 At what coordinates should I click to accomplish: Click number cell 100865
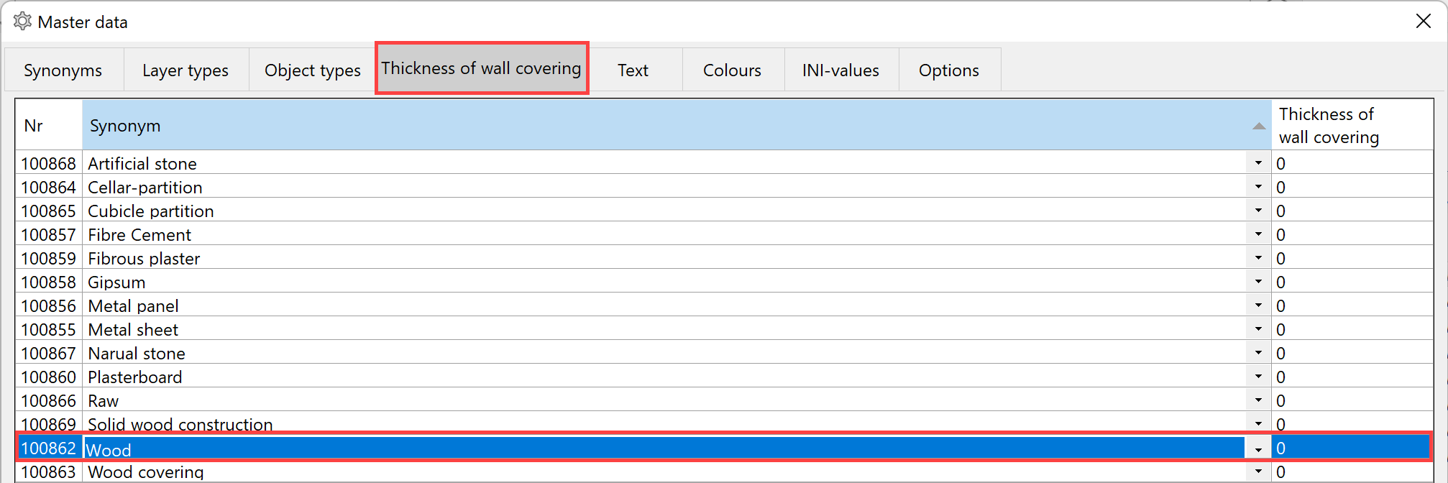[49, 211]
